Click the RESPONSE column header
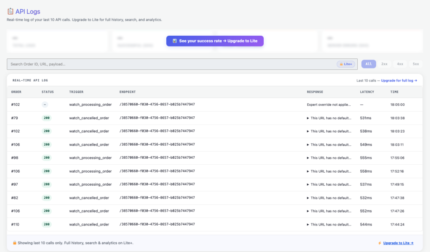The image size is (430, 252). click(315, 92)
